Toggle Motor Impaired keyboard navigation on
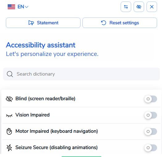162x157 pixels. click(151, 131)
